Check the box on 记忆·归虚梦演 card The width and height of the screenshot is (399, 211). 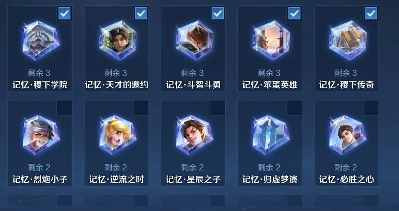(x=295, y=108)
